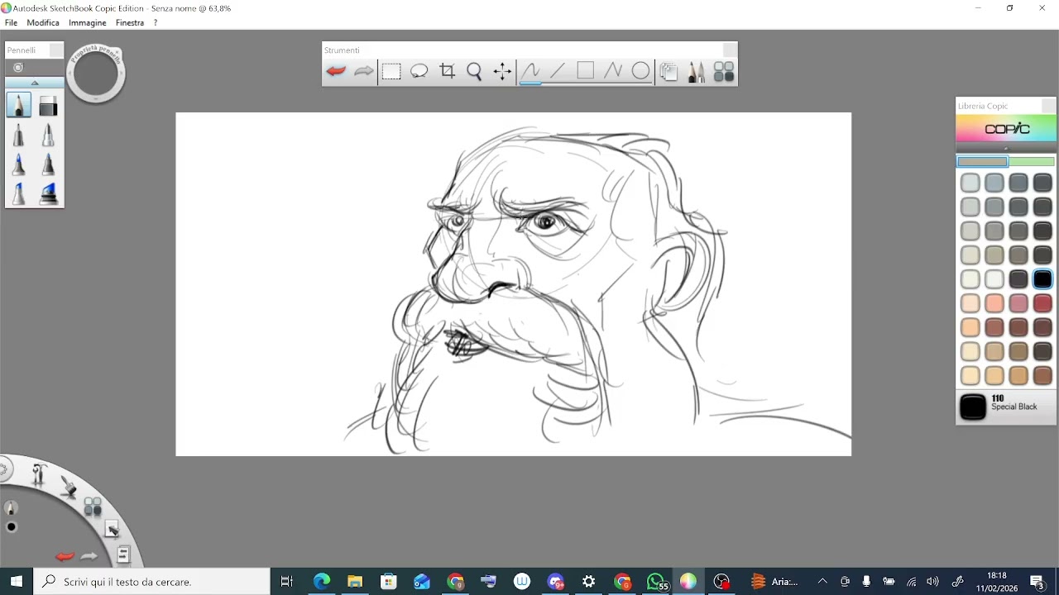This screenshot has width=1059, height=595.
Task: Select the Eraser brush in Pennelli
Action: [x=48, y=105]
